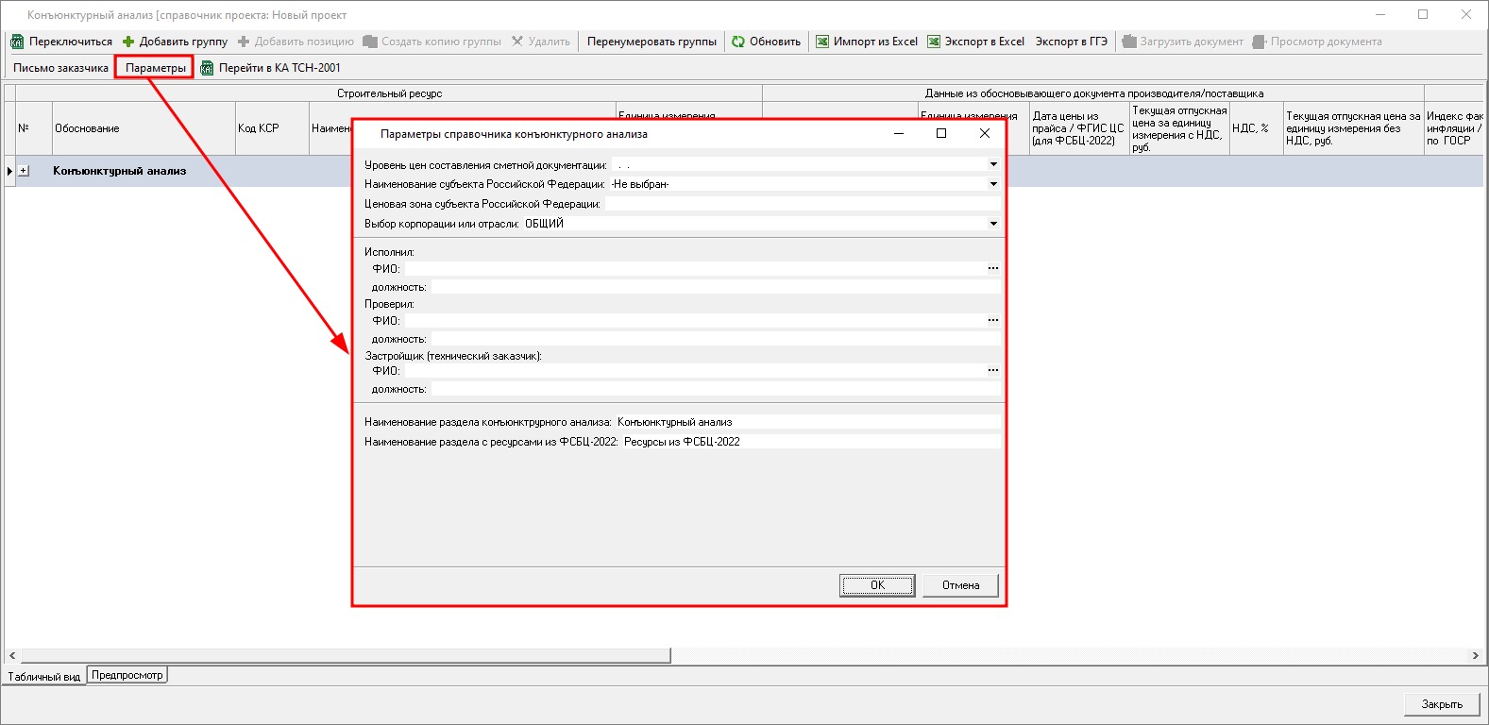Click the Переключиться toolbar icon
This screenshot has height=725, width=1489.
(17, 42)
